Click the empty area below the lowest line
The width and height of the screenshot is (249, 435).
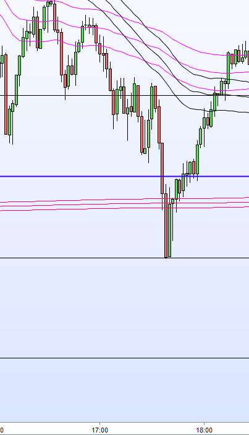[x=125, y=390]
